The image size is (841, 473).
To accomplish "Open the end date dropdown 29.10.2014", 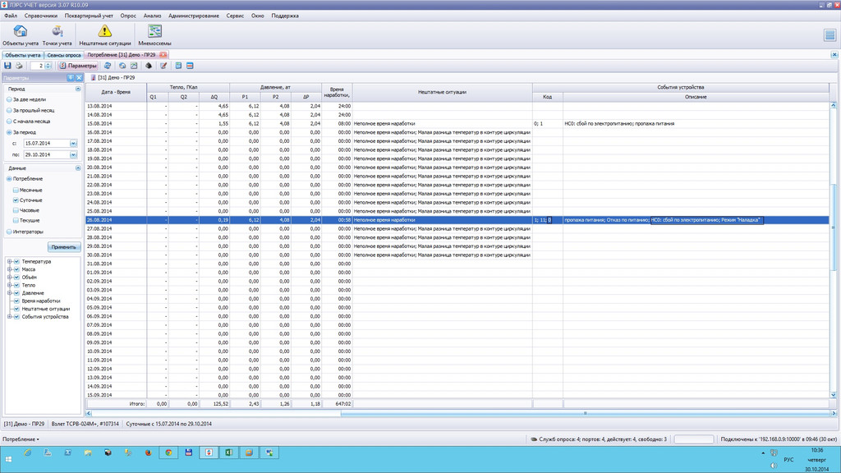I will (x=73, y=154).
